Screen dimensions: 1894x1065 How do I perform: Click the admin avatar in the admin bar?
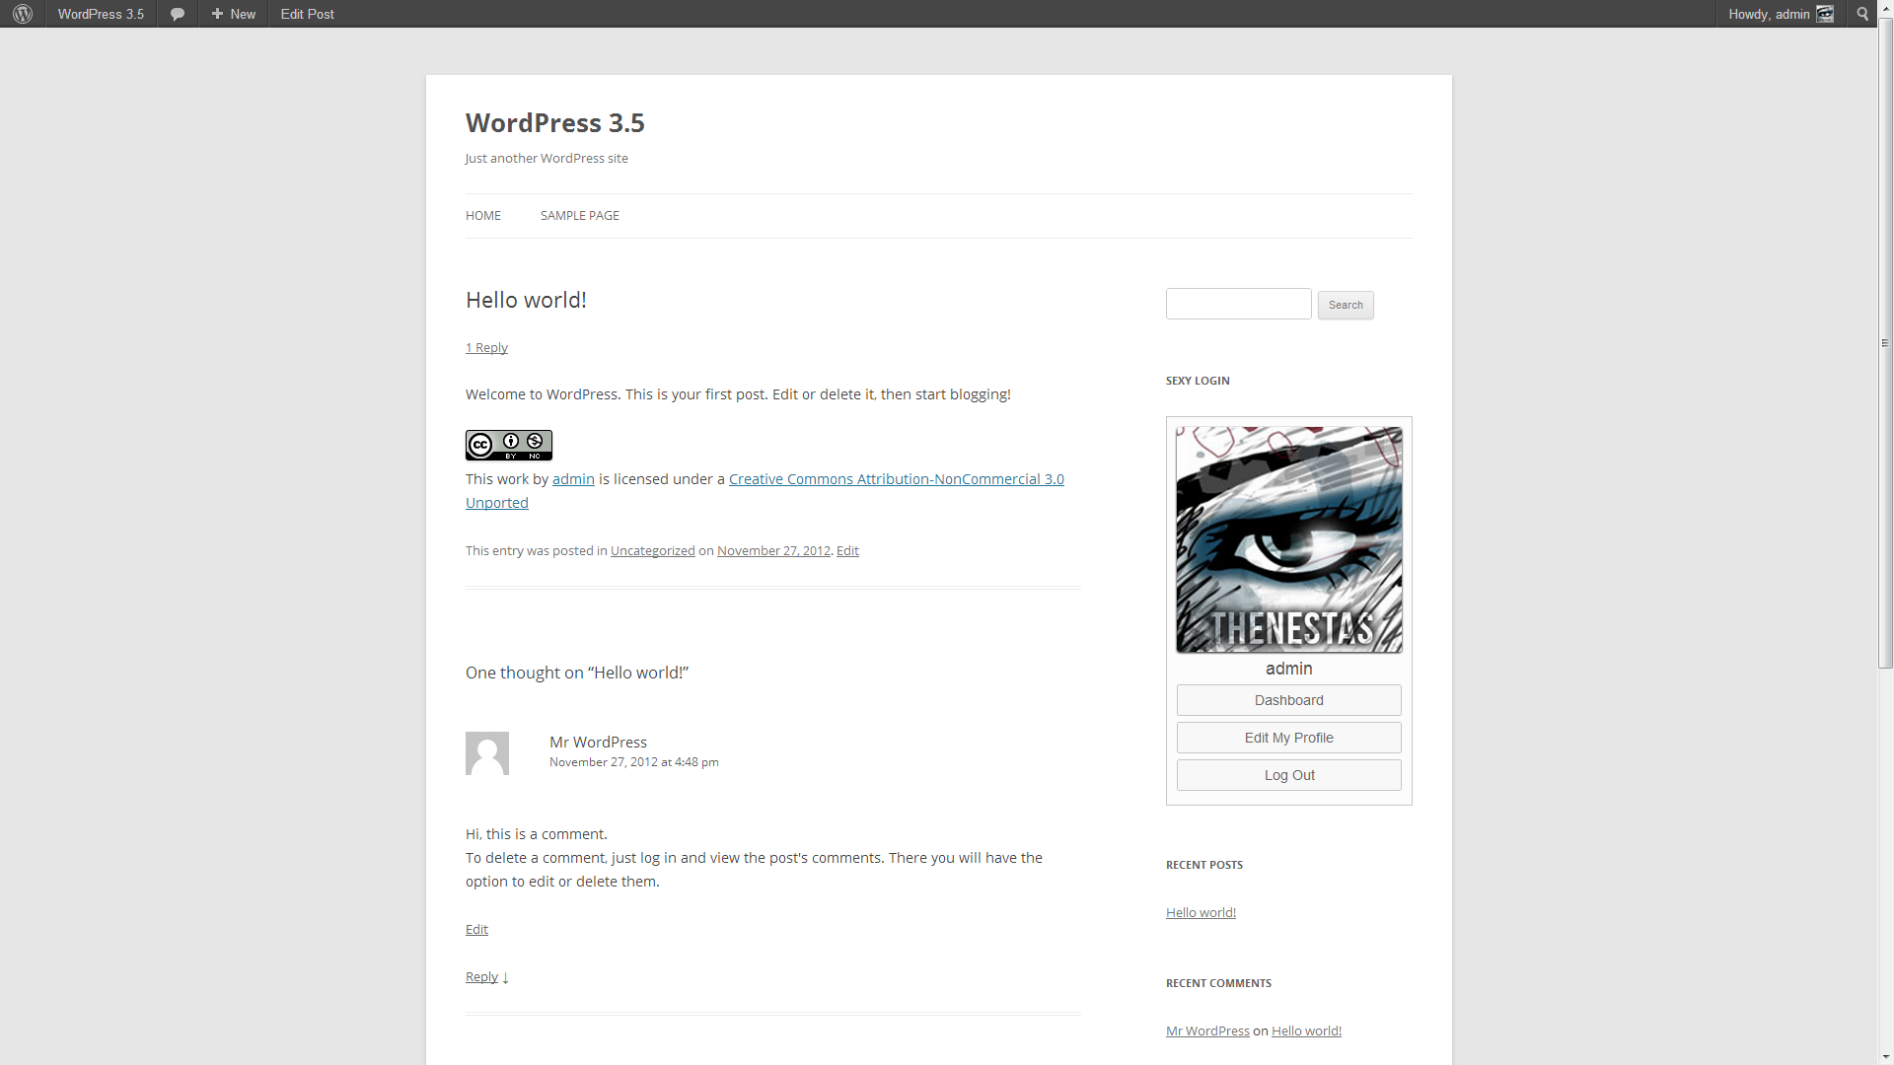pyautogui.click(x=1825, y=14)
